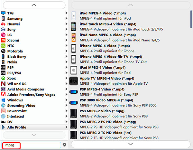The width and height of the screenshot is (193, 150).
Task: Click the TVs monitor icon
Action: tap(3, 13)
